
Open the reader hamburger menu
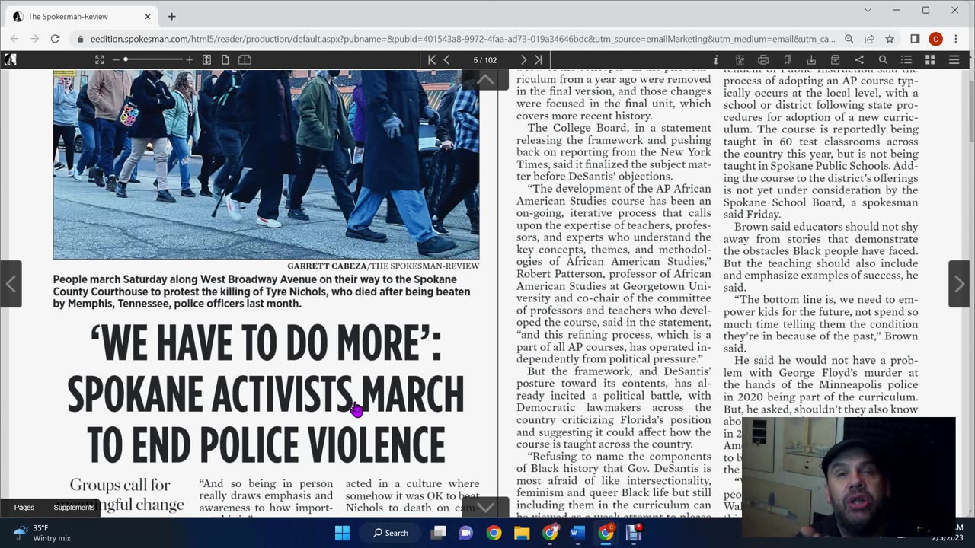(x=954, y=59)
